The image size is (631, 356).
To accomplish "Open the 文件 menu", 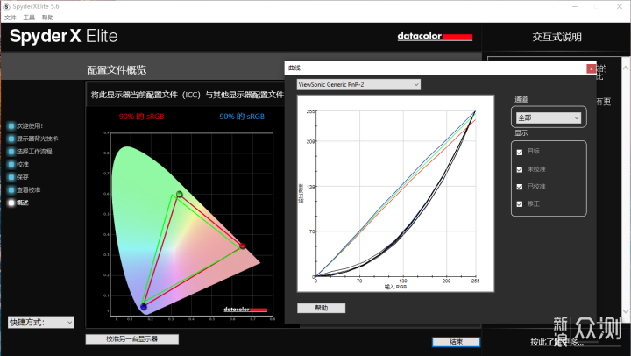I will click(10, 18).
